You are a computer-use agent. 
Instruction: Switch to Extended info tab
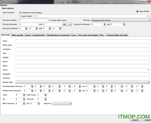[x=39, y=35]
